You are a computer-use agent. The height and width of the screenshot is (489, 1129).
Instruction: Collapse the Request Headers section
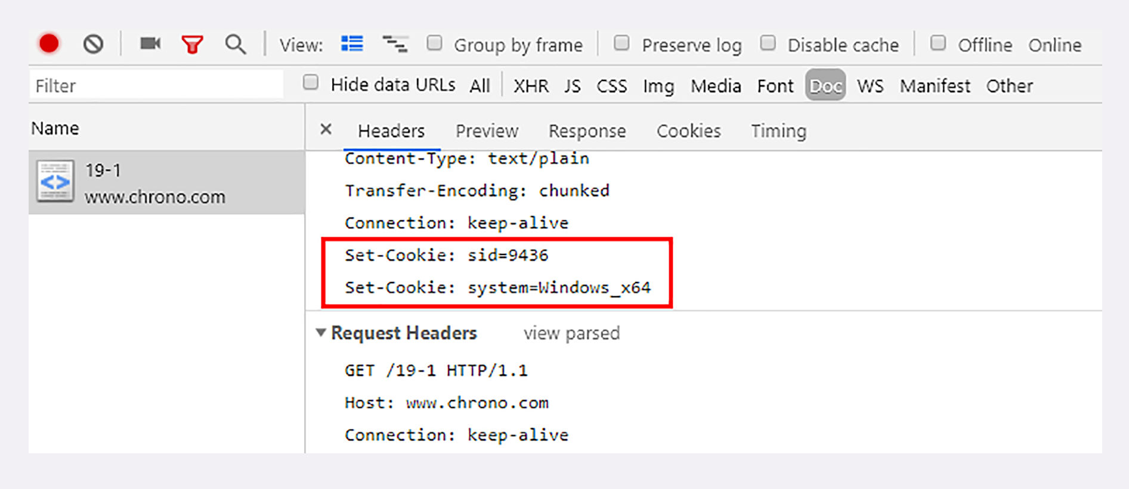pos(320,332)
